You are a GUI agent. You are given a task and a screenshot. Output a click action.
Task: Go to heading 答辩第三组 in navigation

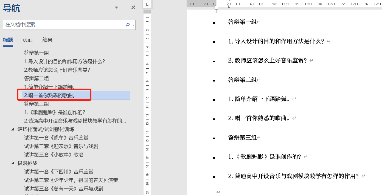tap(36, 104)
